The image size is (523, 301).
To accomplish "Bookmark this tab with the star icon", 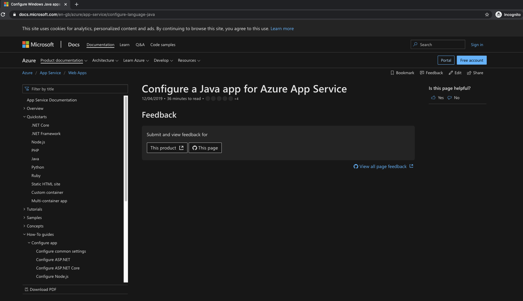I will 487,14.
